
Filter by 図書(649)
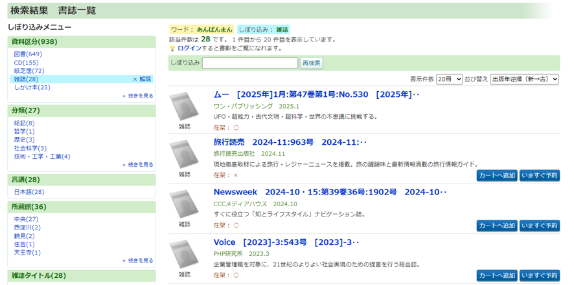click(x=29, y=54)
